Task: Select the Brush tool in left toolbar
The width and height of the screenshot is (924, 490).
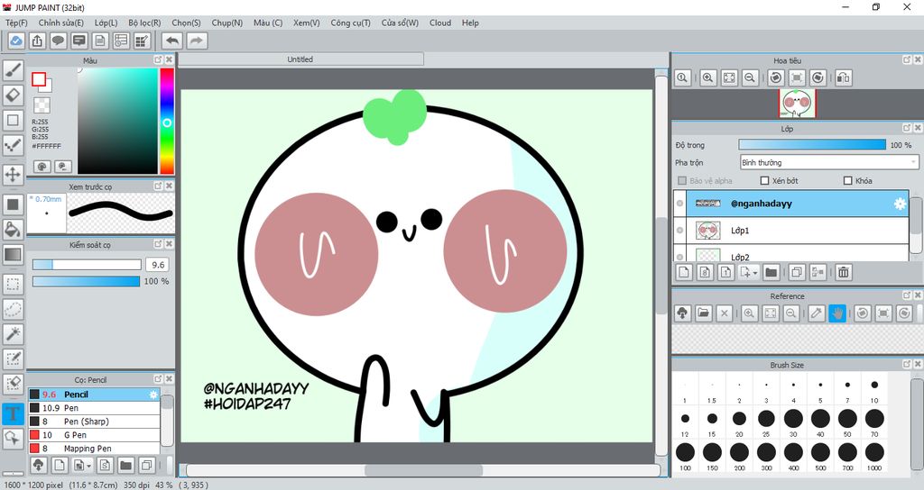Action: [13, 70]
